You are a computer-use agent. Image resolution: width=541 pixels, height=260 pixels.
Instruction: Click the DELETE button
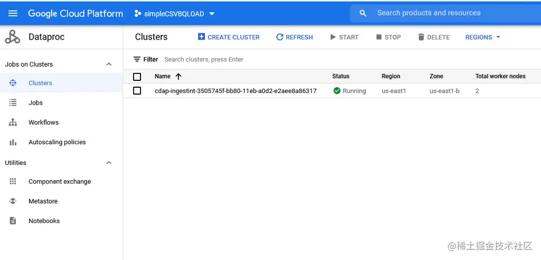pos(434,37)
